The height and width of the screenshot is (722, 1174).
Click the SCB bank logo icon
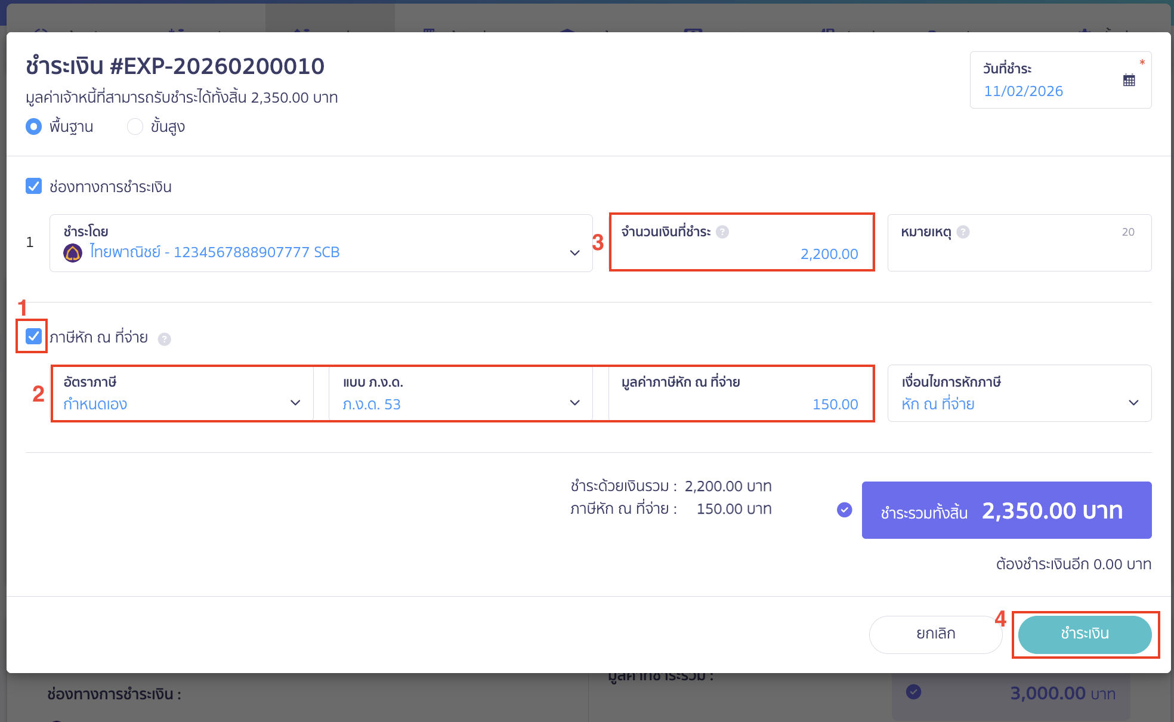coord(73,253)
